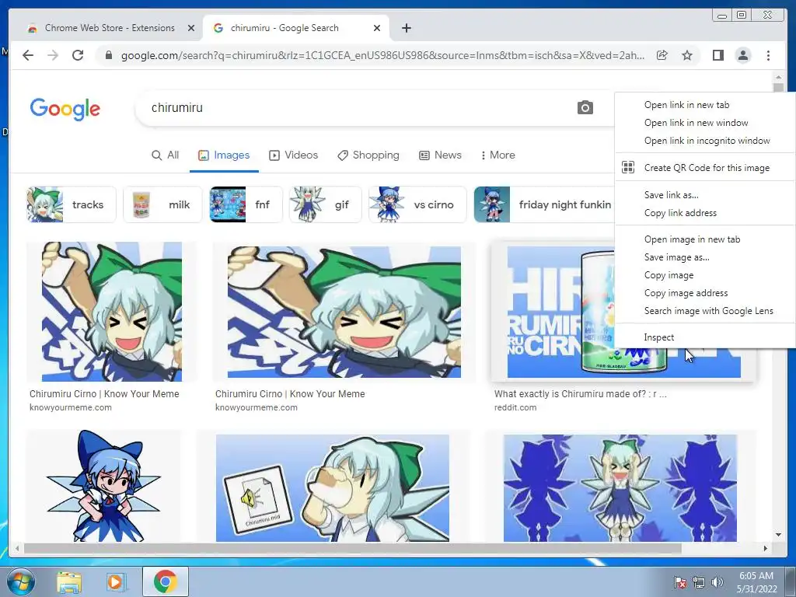Viewport: 796px width, 597px height.
Task: Open Windows Explorer from the taskbar
Action: (69, 581)
